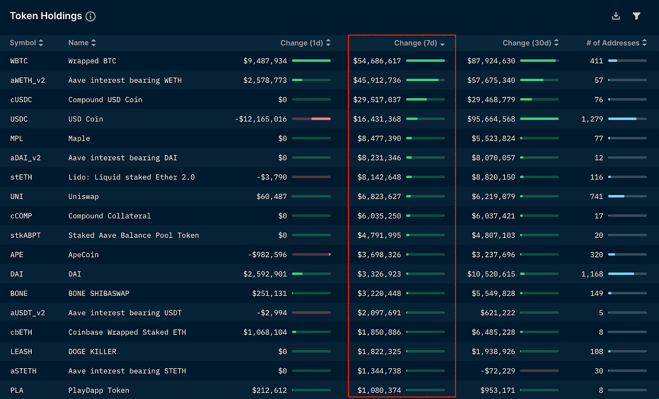The height and width of the screenshot is (399, 659).
Task: Click the 30d value -$72,229
Action: tap(498, 371)
